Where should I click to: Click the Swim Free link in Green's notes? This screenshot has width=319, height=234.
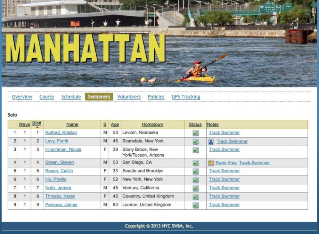(x=226, y=163)
